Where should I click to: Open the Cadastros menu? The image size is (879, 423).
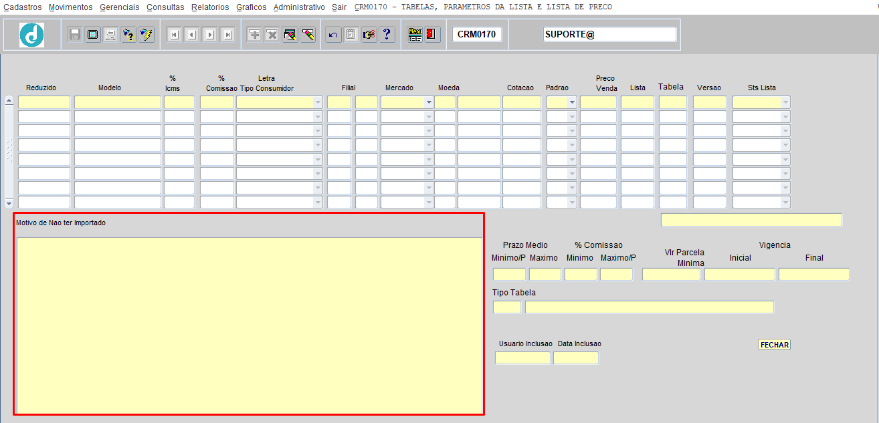coord(23,7)
